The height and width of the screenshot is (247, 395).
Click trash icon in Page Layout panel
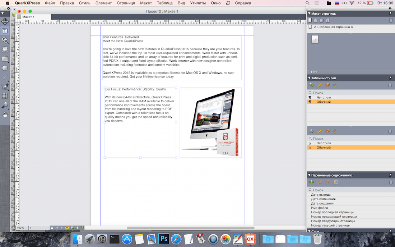coord(391,20)
